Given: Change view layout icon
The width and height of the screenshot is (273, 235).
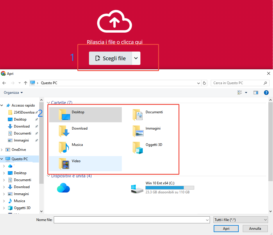Looking at the screenshot, I should click(x=240, y=93).
